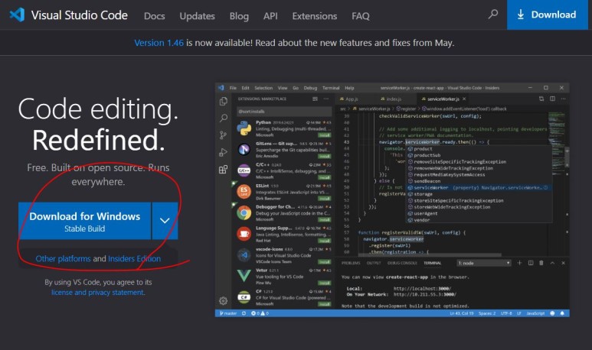Click the Visual Studio Code logo icon
The width and height of the screenshot is (592, 350).
(x=17, y=15)
